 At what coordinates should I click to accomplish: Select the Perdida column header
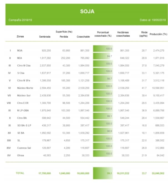point(64,37)
